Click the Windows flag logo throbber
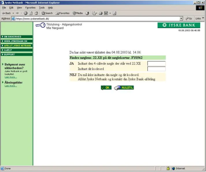Screen dimensions: 206x172 pos(200,8)
